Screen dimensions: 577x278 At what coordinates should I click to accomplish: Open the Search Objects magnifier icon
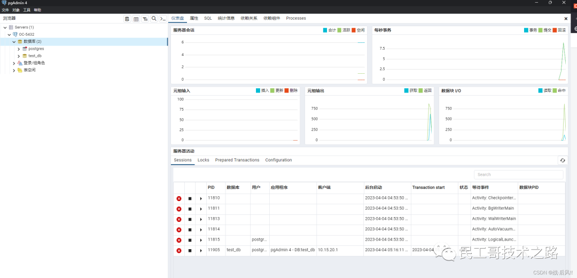[154, 19]
